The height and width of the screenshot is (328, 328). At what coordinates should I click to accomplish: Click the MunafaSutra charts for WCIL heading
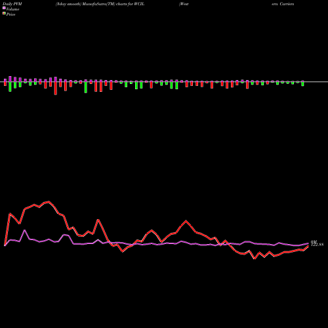point(100,4)
